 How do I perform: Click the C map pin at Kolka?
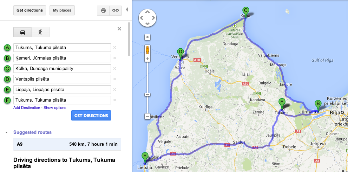pos(245,12)
